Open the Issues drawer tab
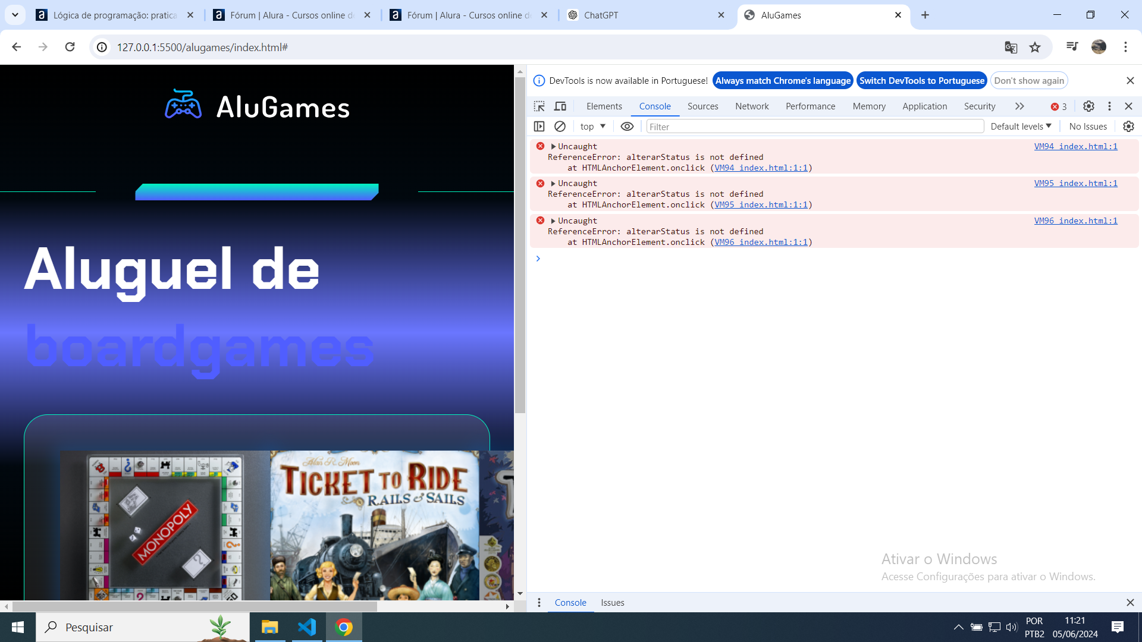This screenshot has height=642, width=1142. click(612, 603)
